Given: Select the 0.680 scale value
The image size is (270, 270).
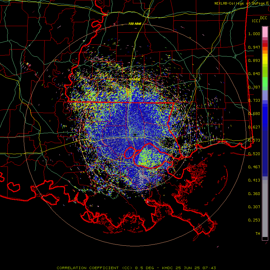Looking at the screenshot, I should pos(254,114).
